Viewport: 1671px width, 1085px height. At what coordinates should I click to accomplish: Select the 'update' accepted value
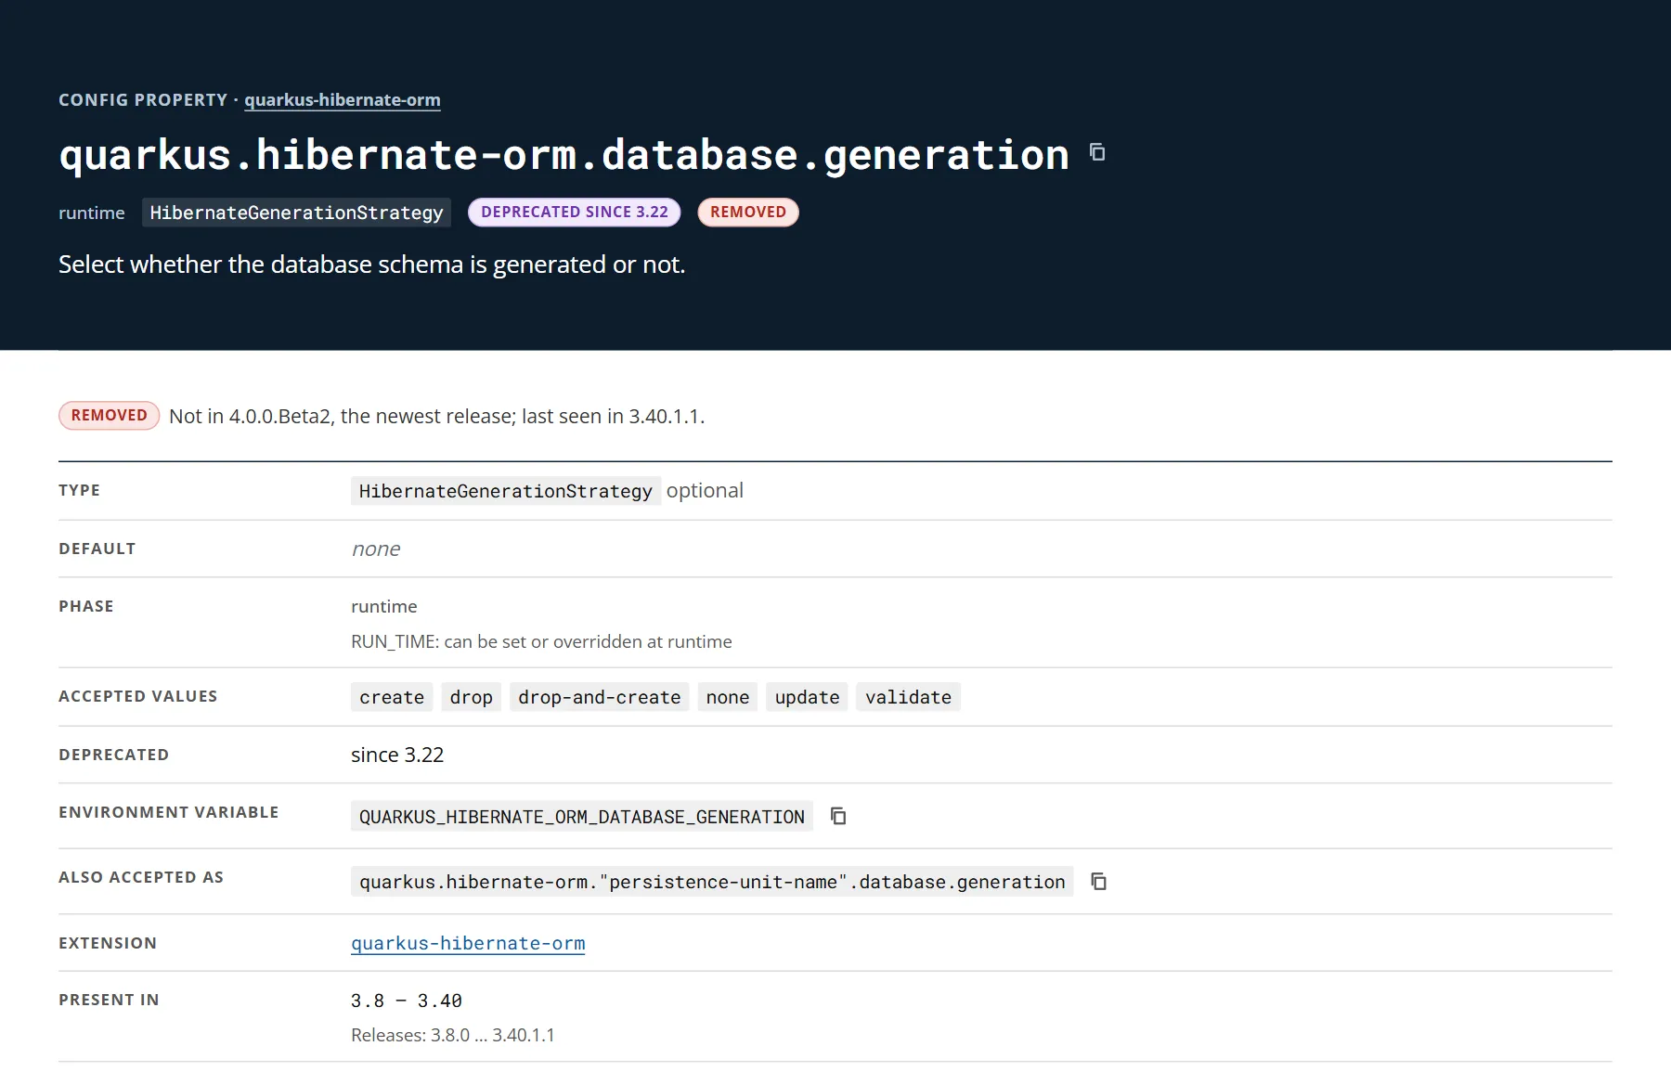807,697
